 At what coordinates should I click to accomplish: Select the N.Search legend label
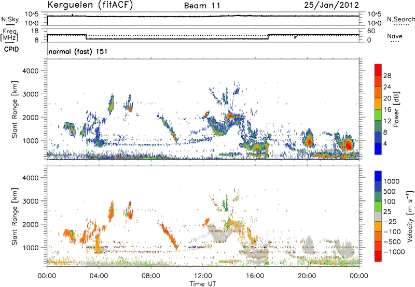[400, 19]
